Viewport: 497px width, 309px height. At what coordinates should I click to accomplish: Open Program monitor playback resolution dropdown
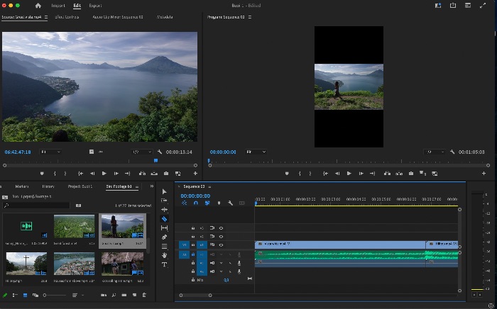click(x=435, y=152)
